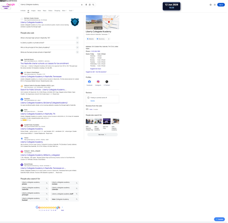Open the X (Twitter) profile icon
The width and height of the screenshot is (228, 223).
[x=107, y=82]
